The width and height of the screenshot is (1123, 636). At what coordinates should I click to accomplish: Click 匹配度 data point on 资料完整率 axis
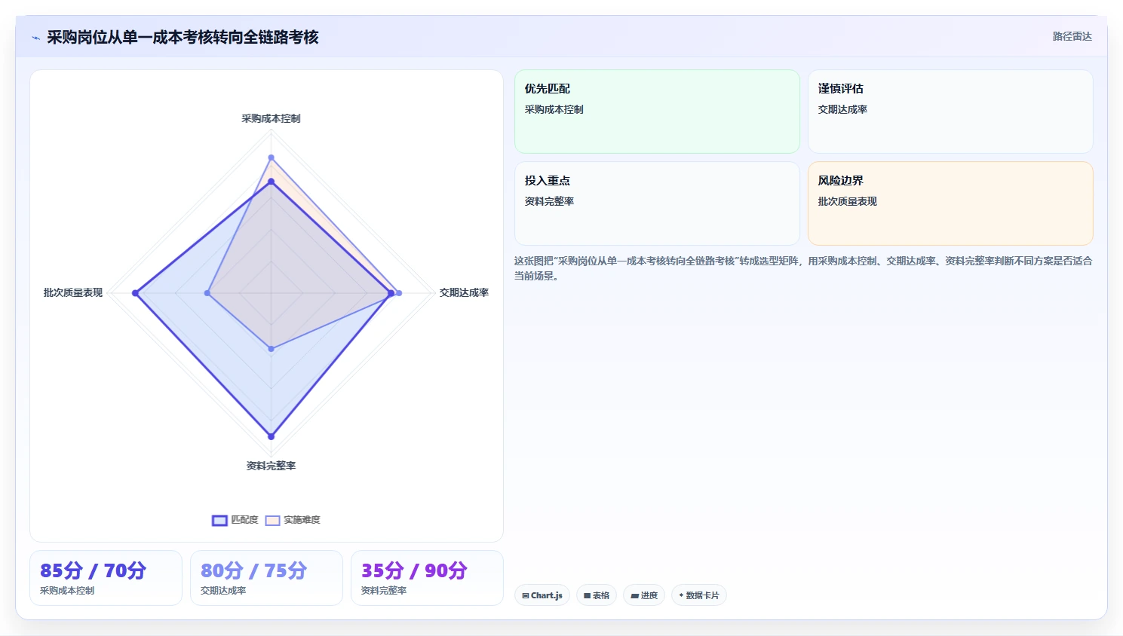click(x=271, y=436)
